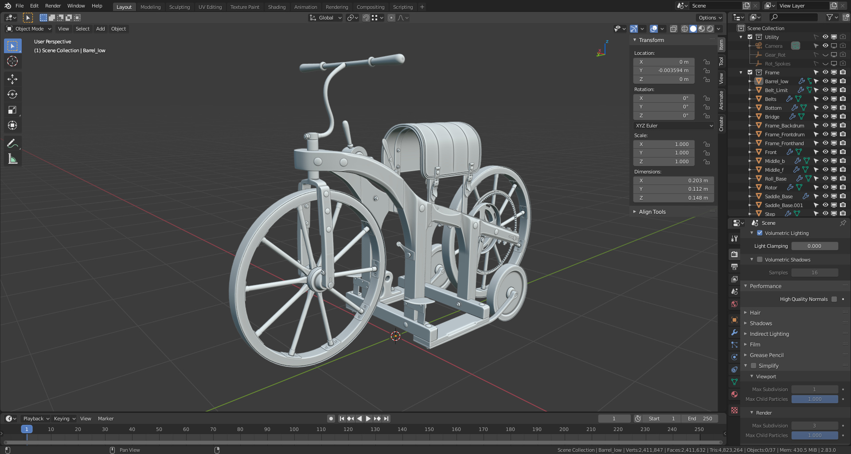
Task: Open the XYZ Euler rotation mode dropdown
Action: click(674, 126)
